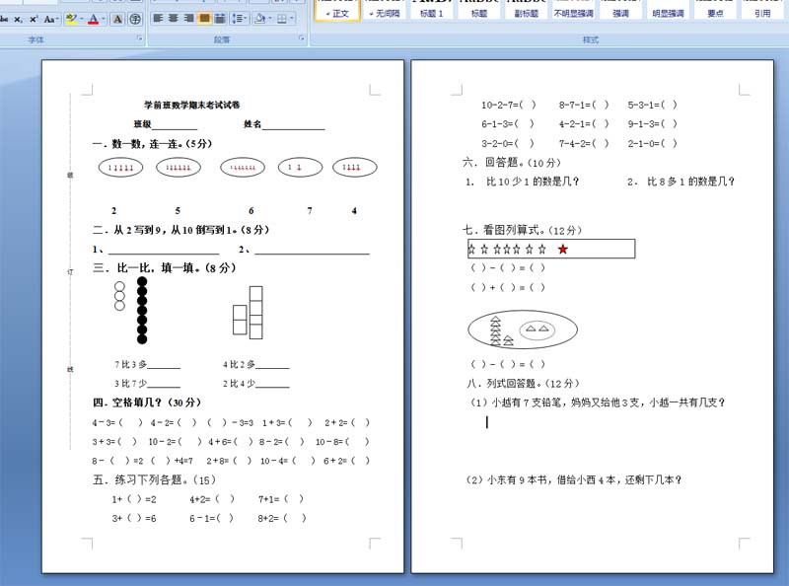The image size is (789, 586).
Task: Click heading 四. 空格填几？
Action: (x=147, y=403)
